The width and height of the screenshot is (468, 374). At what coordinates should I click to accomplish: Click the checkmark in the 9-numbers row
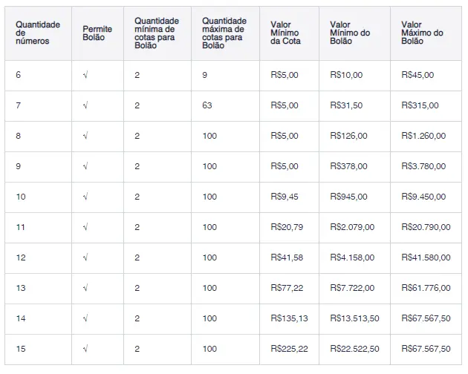(85, 166)
